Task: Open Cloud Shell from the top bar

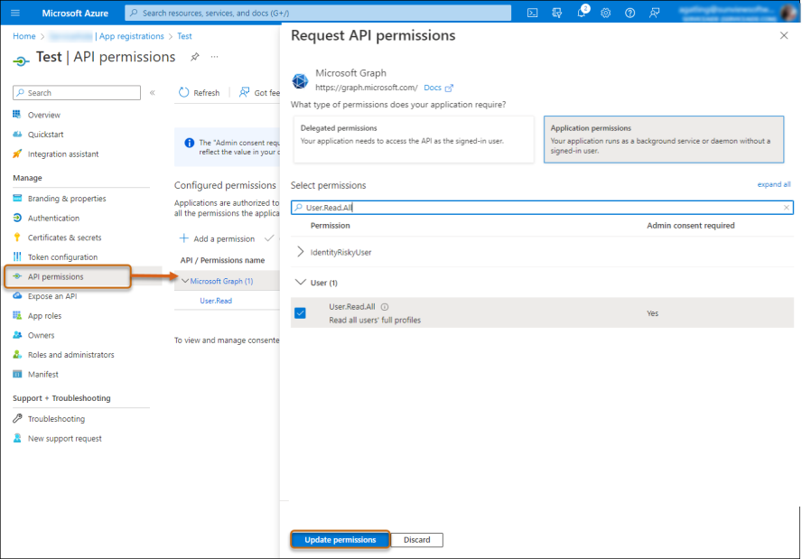Action: coord(533,13)
